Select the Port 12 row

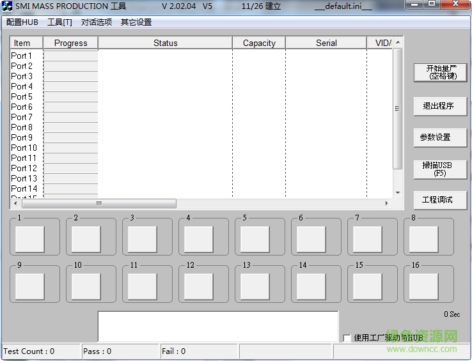point(201,169)
